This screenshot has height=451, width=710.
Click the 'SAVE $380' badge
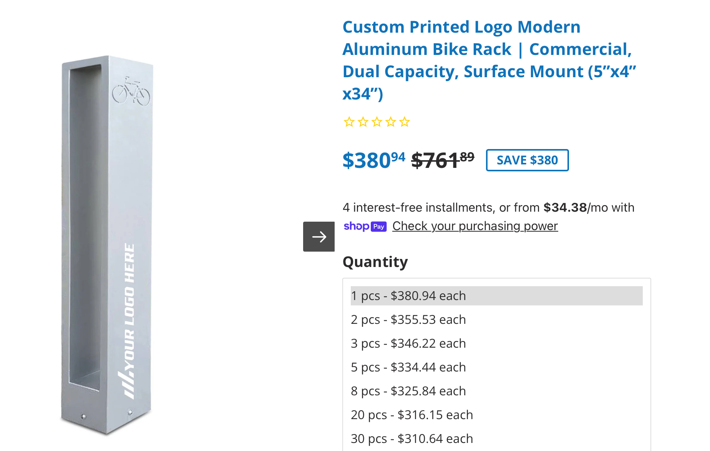pos(527,160)
